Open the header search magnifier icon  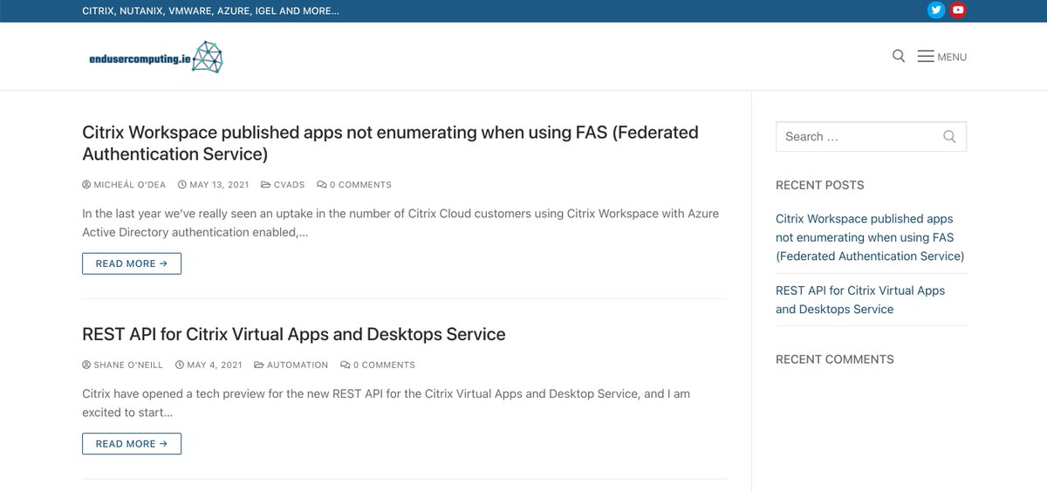pos(899,56)
